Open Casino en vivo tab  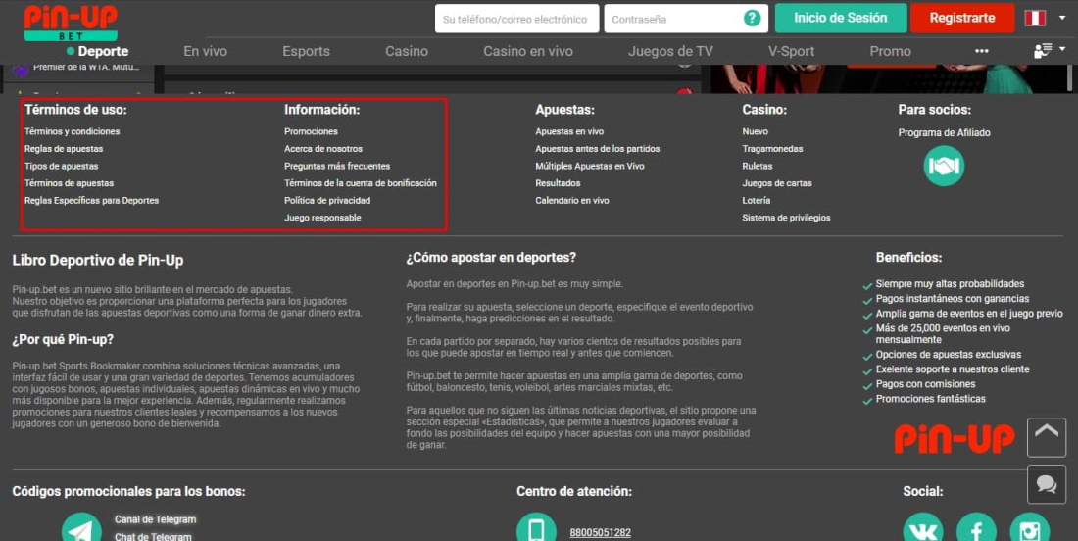pos(528,51)
